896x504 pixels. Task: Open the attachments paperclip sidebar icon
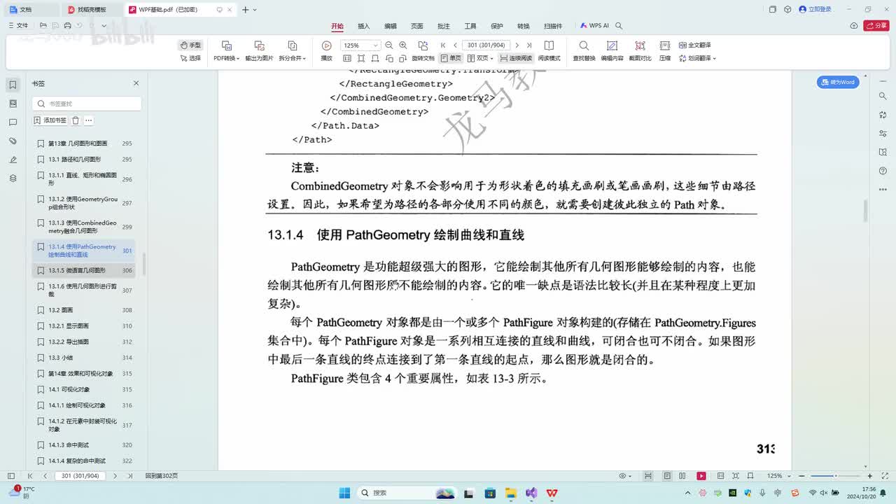click(13, 141)
